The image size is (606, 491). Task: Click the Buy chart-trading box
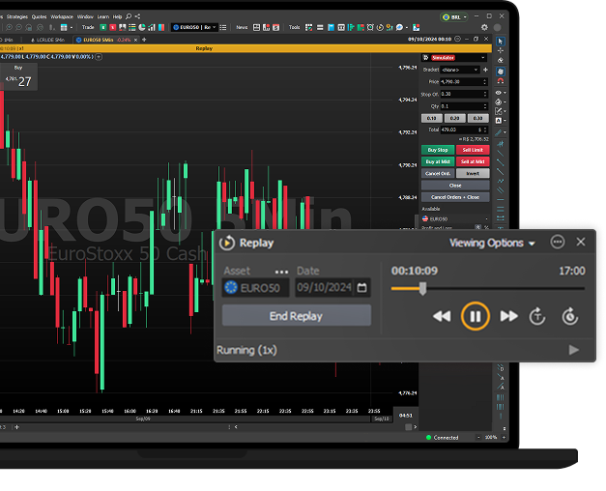18,77
